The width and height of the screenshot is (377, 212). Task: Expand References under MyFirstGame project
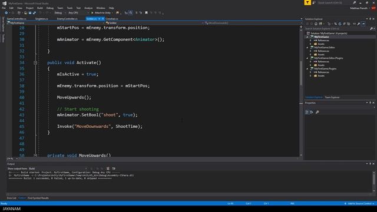click(x=310, y=41)
